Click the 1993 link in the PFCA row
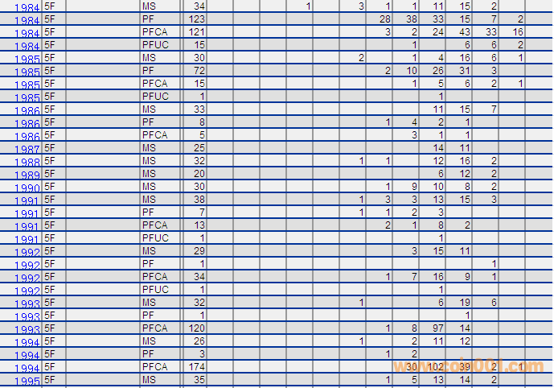The image size is (554, 388). (29, 330)
